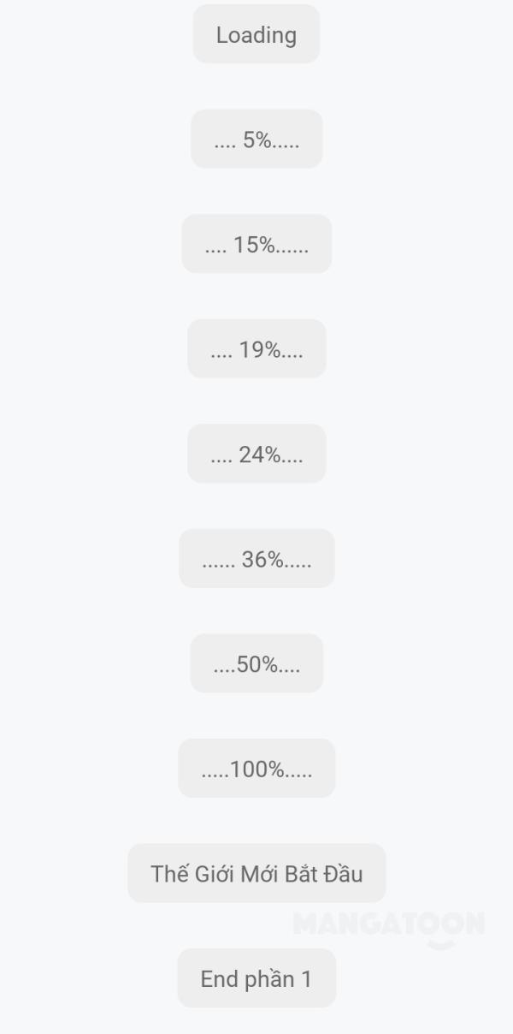513x1034 pixels.
Task: Select the Loading message bubble
Action: (256, 34)
